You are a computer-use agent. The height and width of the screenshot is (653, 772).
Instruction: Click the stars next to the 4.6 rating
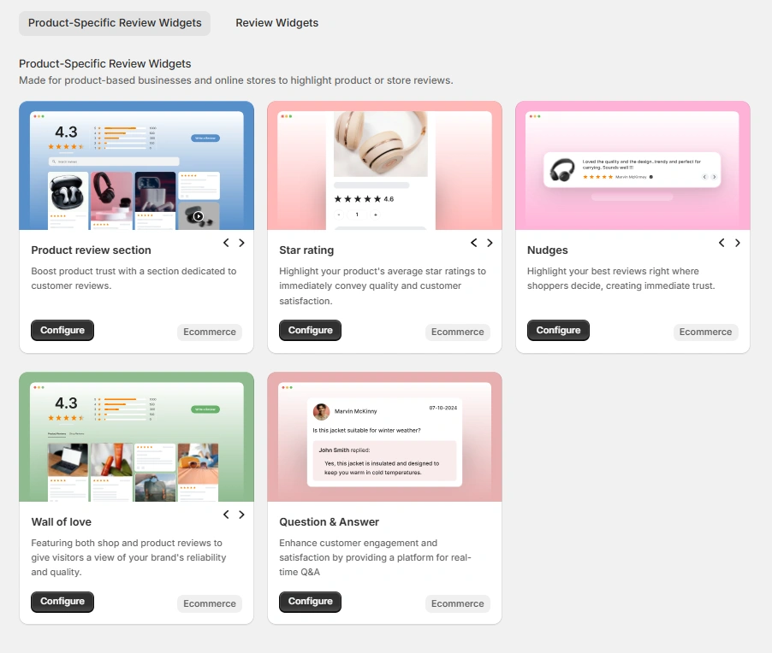pyautogui.click(x=358, y=198)
